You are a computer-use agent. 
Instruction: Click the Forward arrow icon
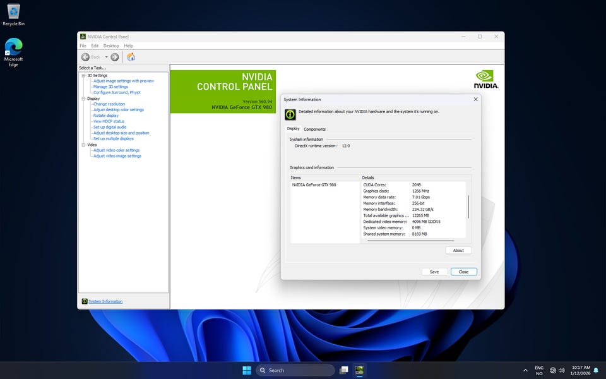coord(115,57)
